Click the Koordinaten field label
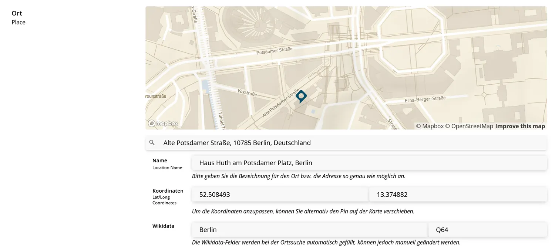Image resolution: width=555 pixels, height=250 pixels. [168, 191]
